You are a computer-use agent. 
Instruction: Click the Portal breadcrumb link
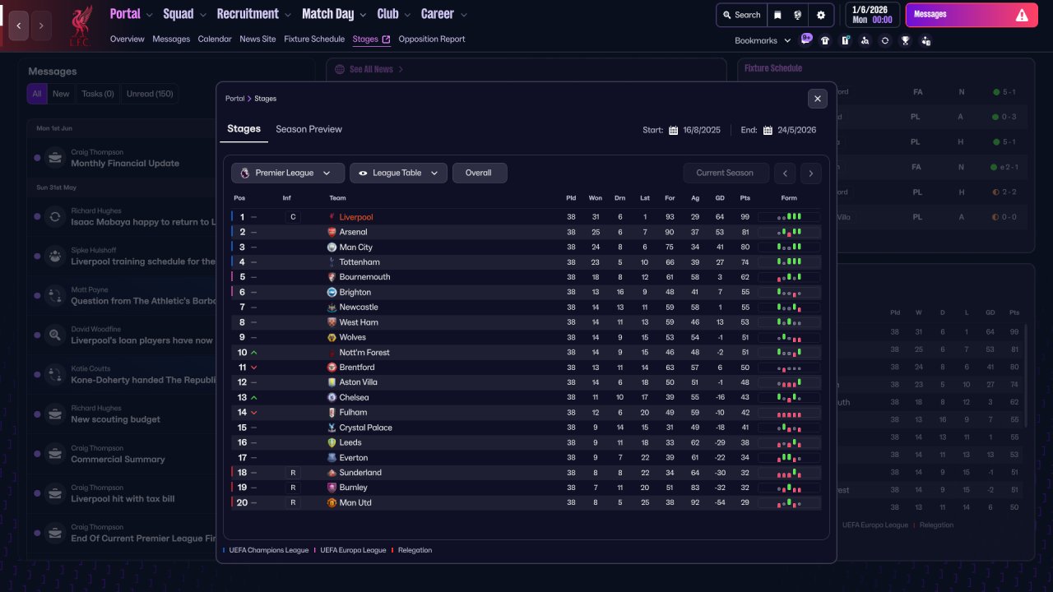click(x=235, y=99)
